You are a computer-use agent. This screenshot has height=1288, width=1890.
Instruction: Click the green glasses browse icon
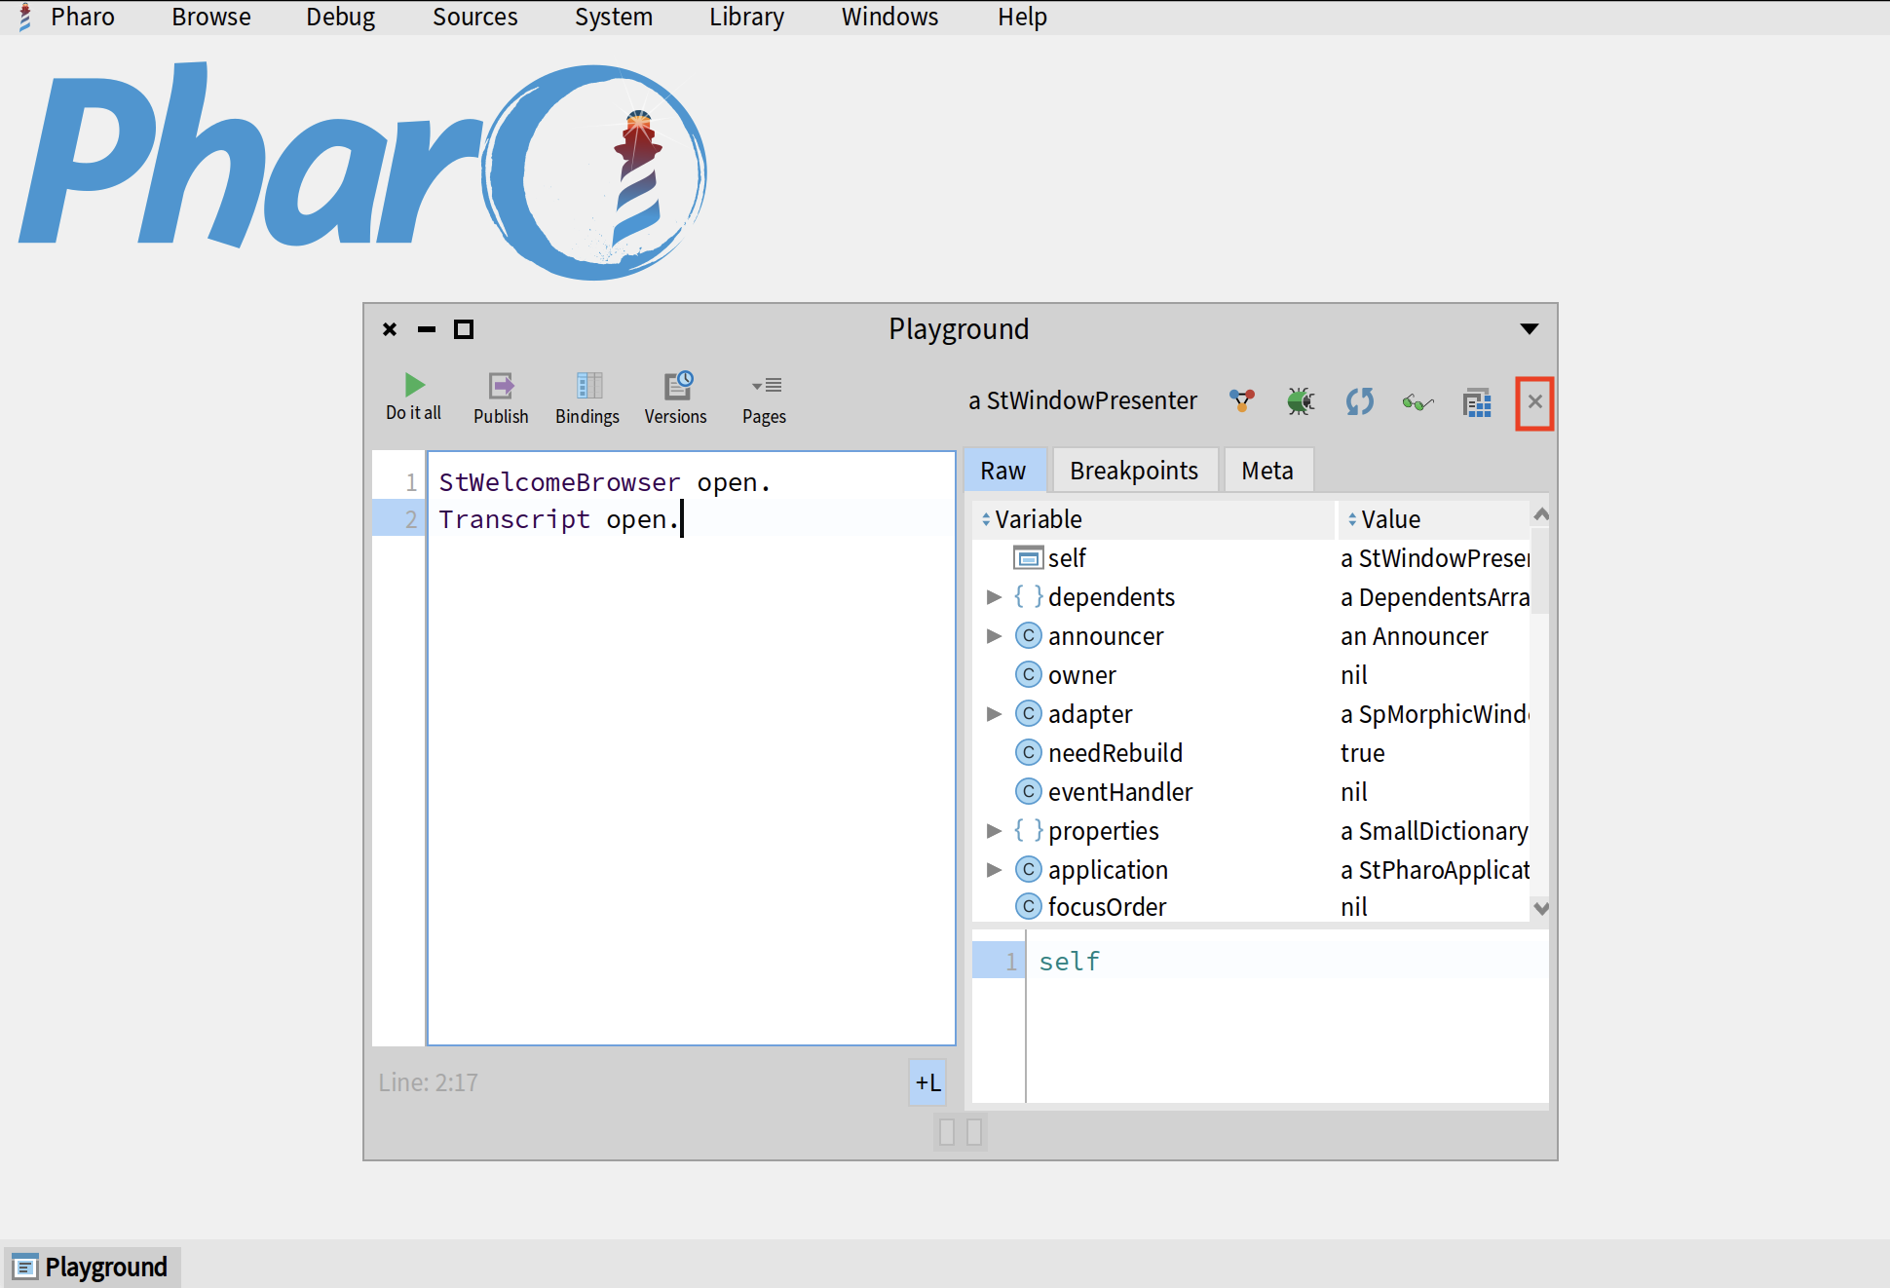[x=1417, y=401]
